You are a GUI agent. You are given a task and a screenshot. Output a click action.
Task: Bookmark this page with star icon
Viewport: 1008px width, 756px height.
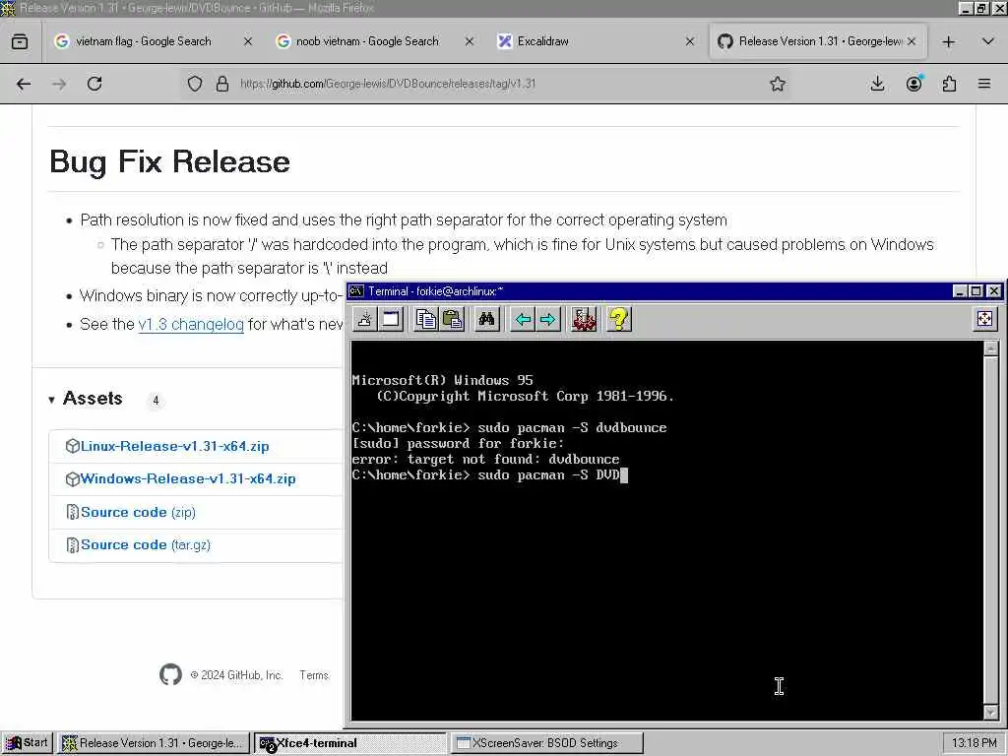pyautogui.click(x=778, y=84)
